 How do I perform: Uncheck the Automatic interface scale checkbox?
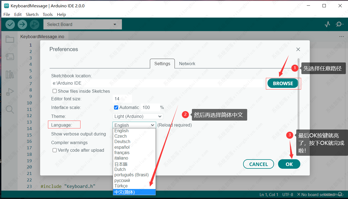click(x=116, y=107)
